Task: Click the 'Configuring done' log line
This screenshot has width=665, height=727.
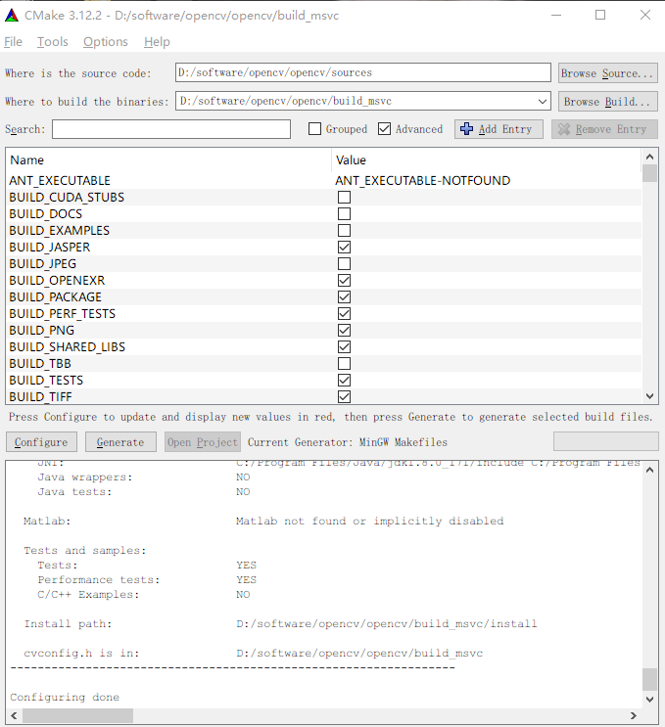Action: [x=65, y=698]
